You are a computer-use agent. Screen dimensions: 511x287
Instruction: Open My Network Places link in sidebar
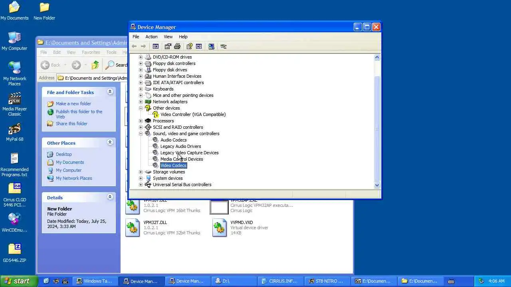tap(74, 178)
